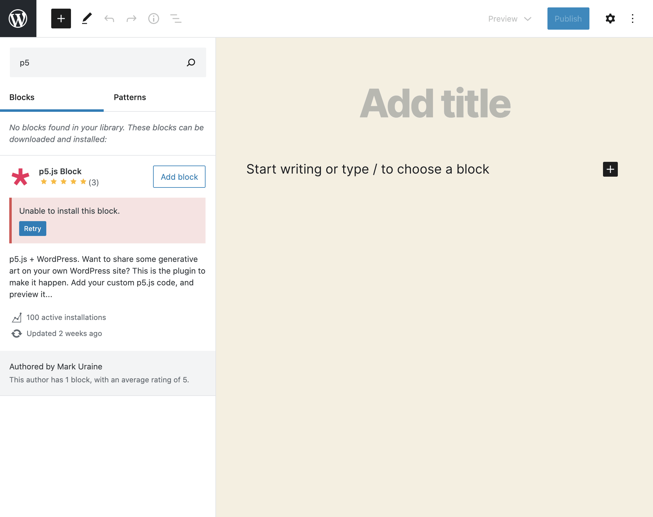653x517 pixels.
Task: Switch to the Patterns tab
Action: [x=130, y=97]
